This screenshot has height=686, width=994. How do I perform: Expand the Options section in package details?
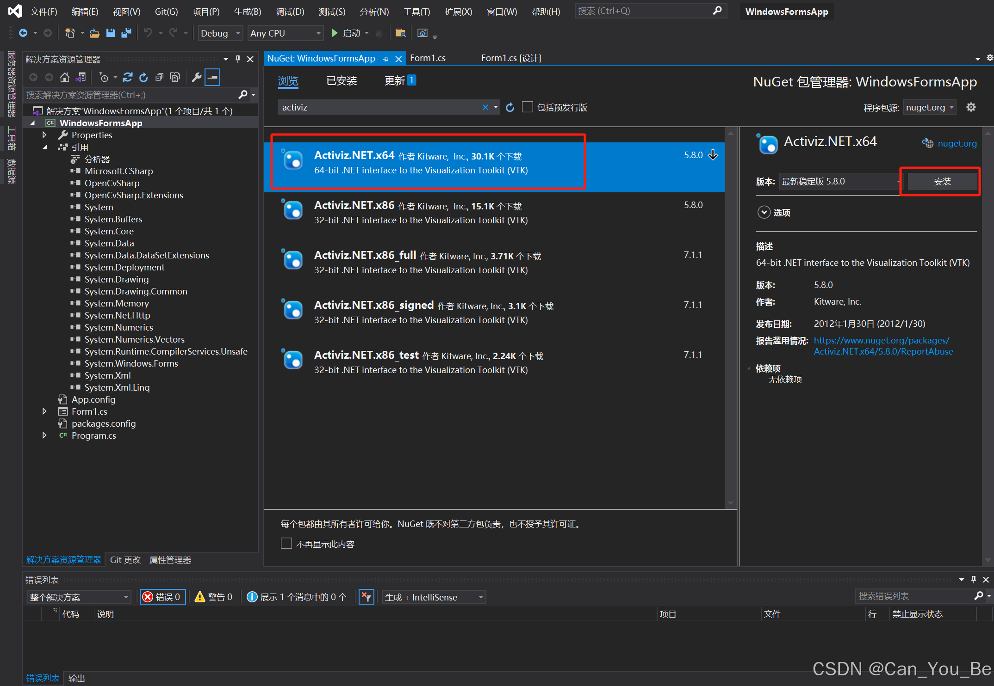(764, 212)
